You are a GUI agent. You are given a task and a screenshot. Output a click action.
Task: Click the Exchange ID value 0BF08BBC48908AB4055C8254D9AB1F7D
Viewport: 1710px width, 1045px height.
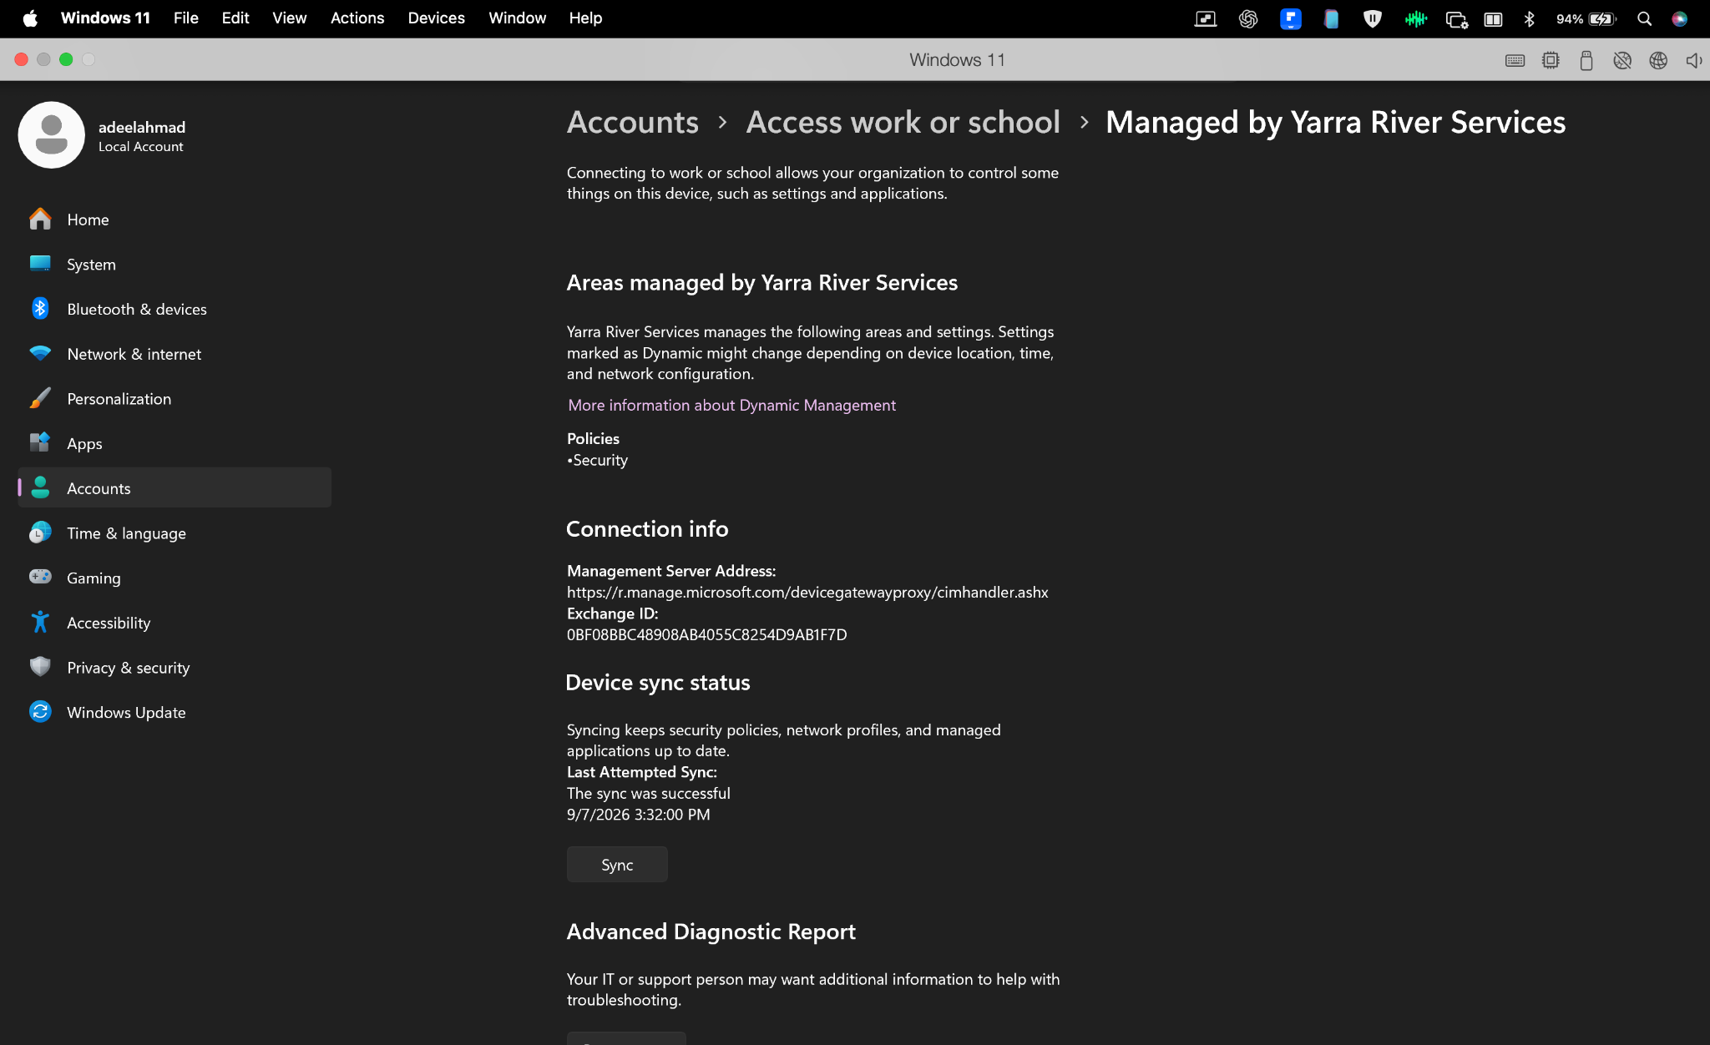tap(706, 634)
